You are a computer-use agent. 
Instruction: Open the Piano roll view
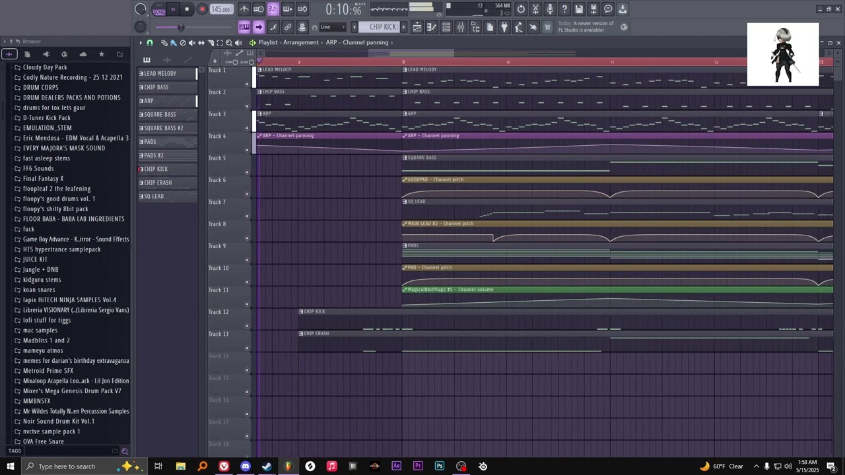432,27
